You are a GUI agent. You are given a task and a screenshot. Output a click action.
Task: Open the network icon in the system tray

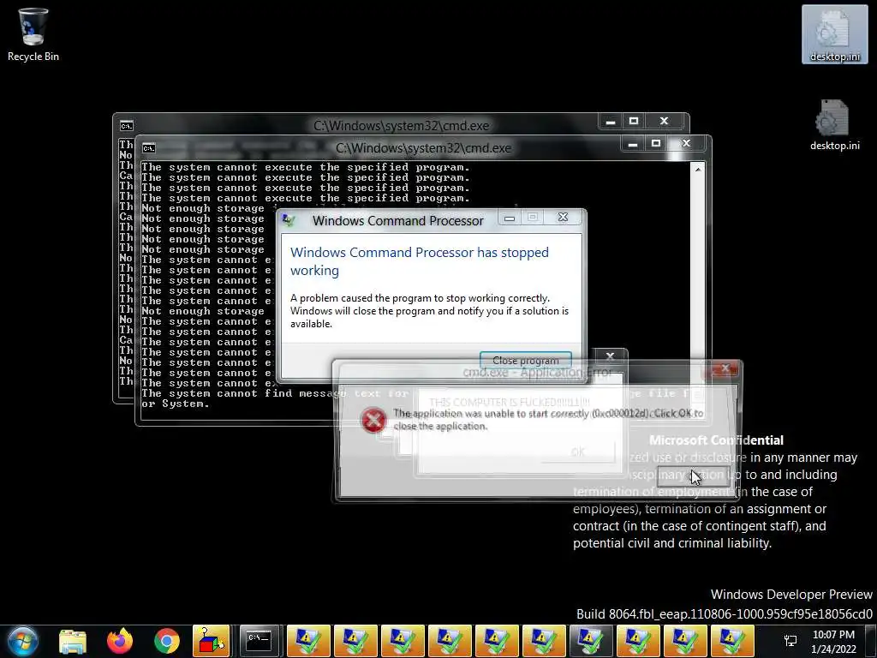[x=790, y=641]
